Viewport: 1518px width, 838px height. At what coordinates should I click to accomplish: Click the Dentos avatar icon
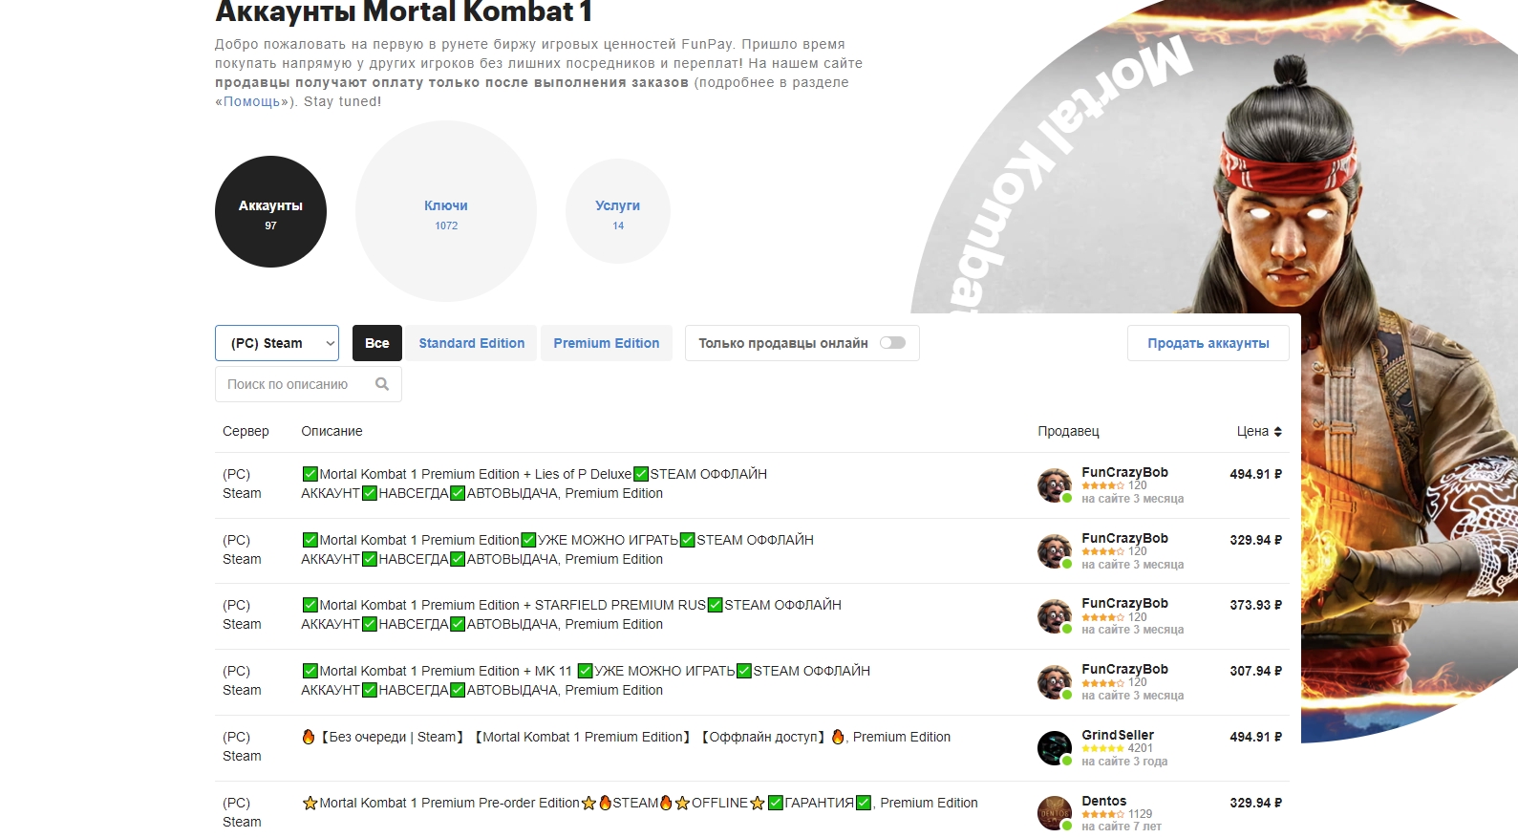[x=1055, y=813]
